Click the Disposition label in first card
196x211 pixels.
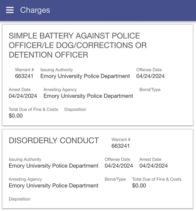(75, 110)
